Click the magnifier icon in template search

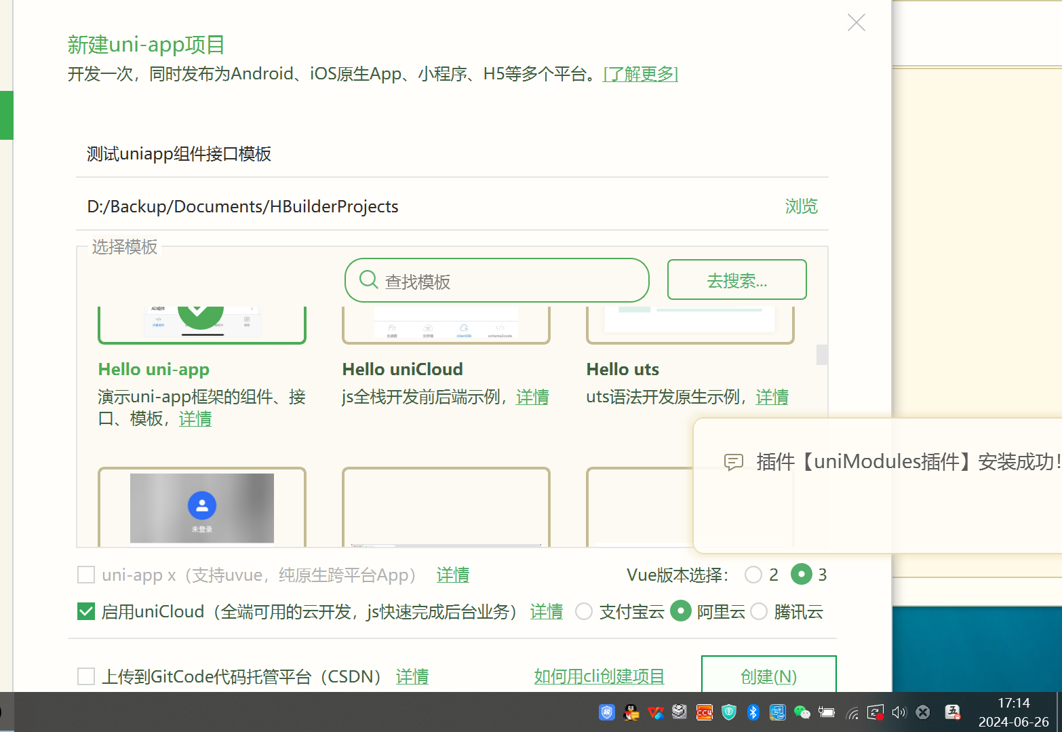[368, 280]
